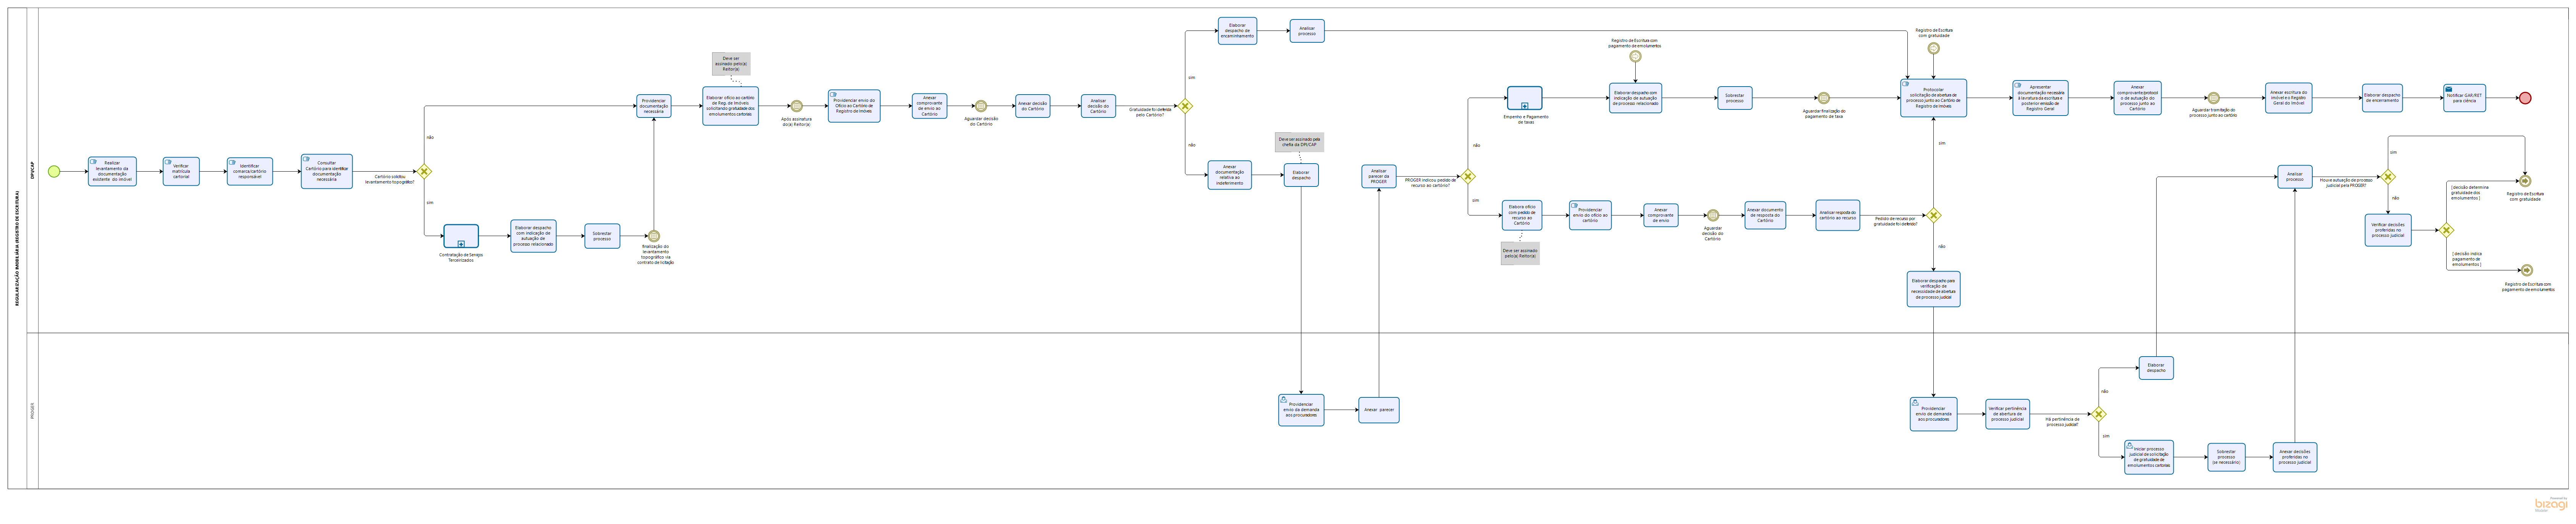Select task 'Providenciar envio do Ofício ao Cartório'
This screenshot has height=524, width=2576.
click(854, 106)
